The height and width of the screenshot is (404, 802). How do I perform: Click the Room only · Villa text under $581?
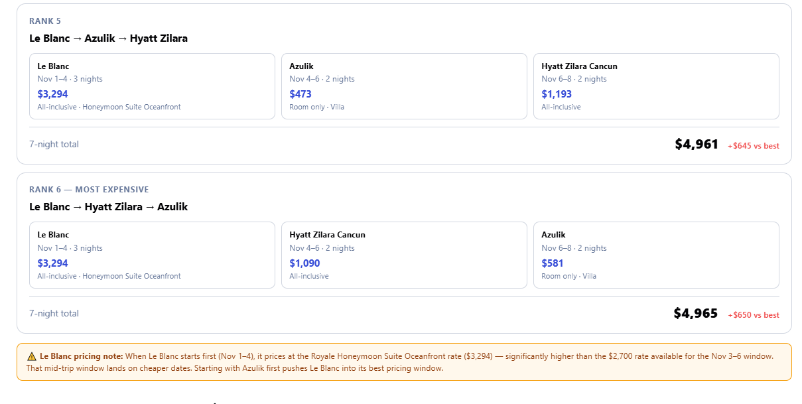point(569,276)
